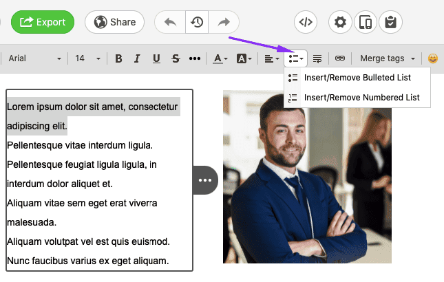
Task: Toggle italic formatting
Action: (137, 58)
